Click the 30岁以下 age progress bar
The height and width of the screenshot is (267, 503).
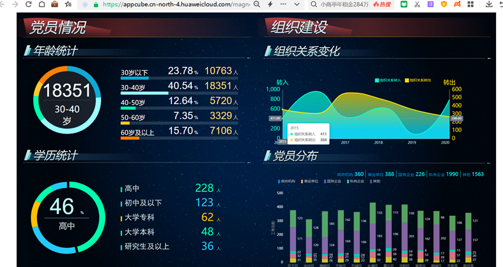(179, 78)
